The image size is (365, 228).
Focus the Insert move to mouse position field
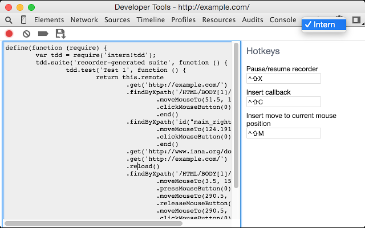tap(283, 133)
